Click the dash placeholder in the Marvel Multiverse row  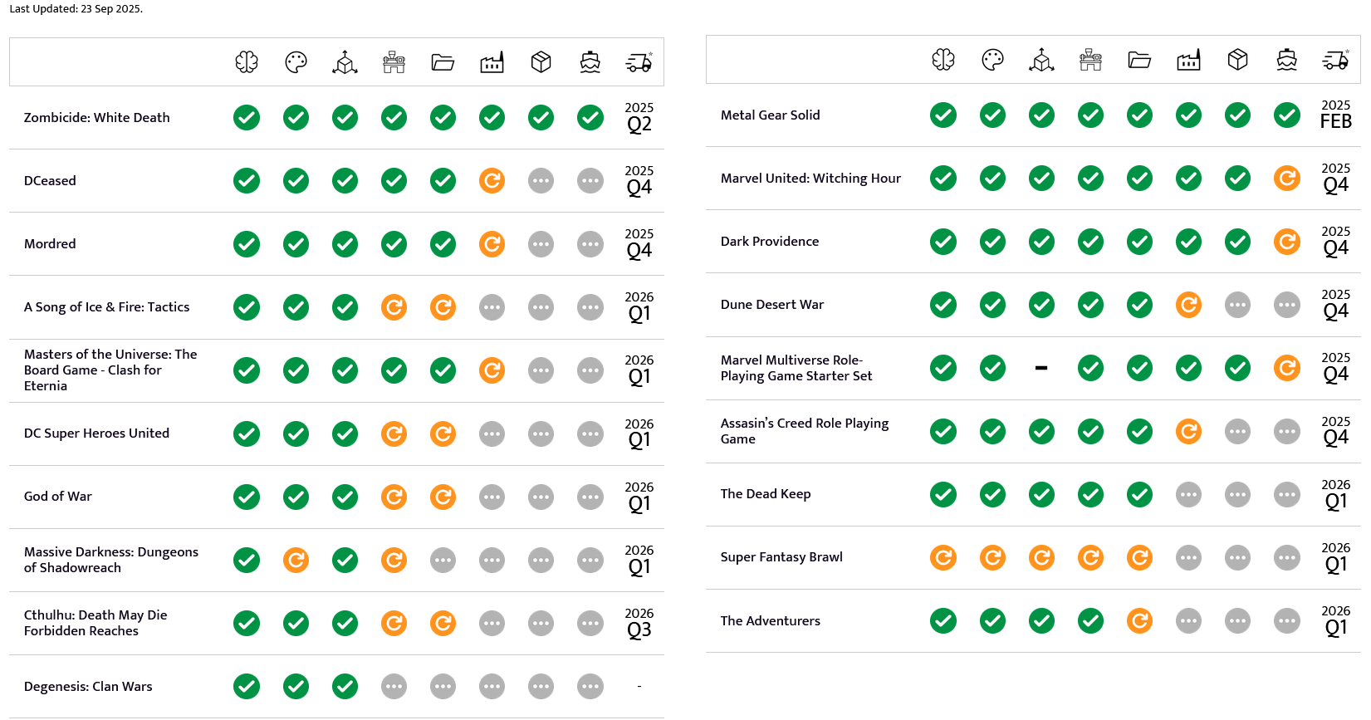(1041, 368)
